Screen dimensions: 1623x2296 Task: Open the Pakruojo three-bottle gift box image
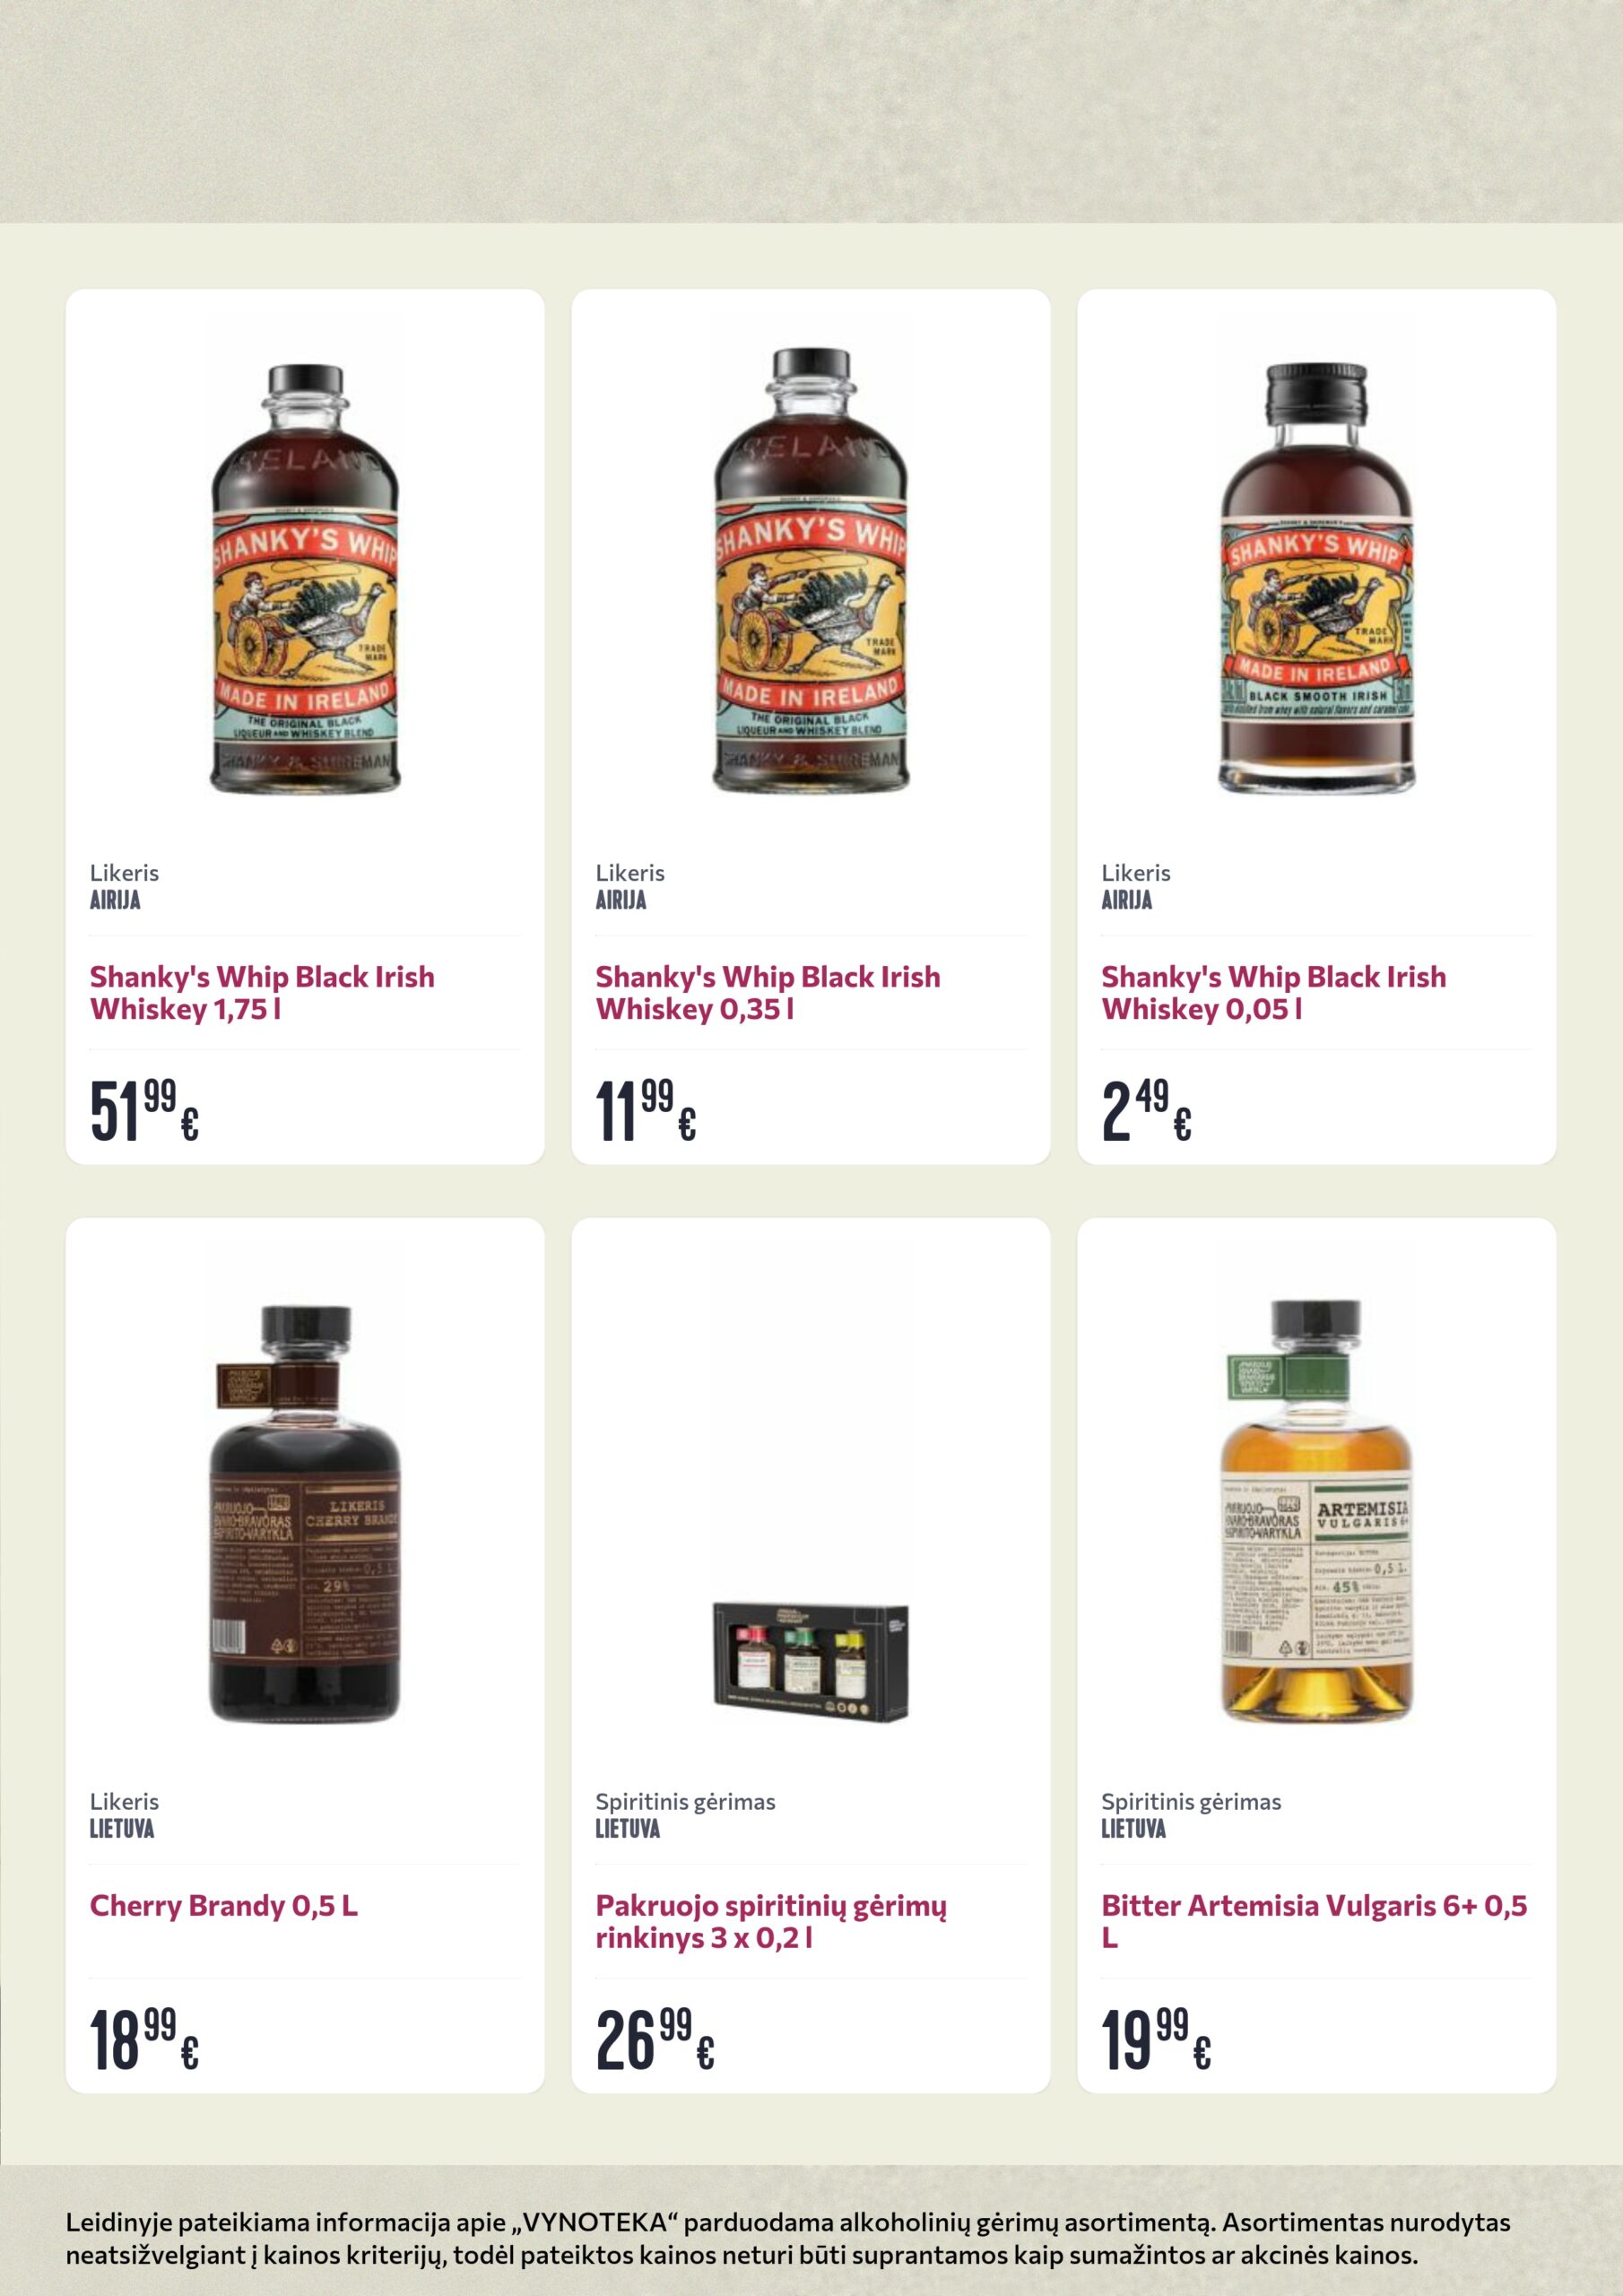pyautogui.click(x=811, y=1662)
